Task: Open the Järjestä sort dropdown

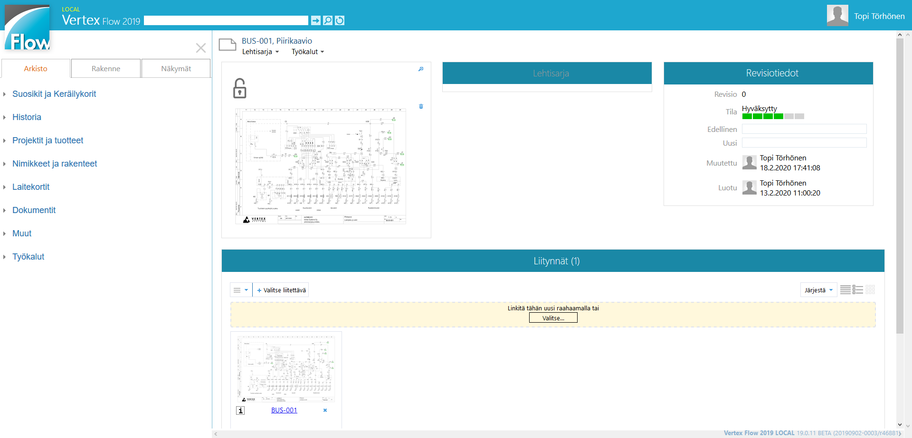Action: (818, 290)
